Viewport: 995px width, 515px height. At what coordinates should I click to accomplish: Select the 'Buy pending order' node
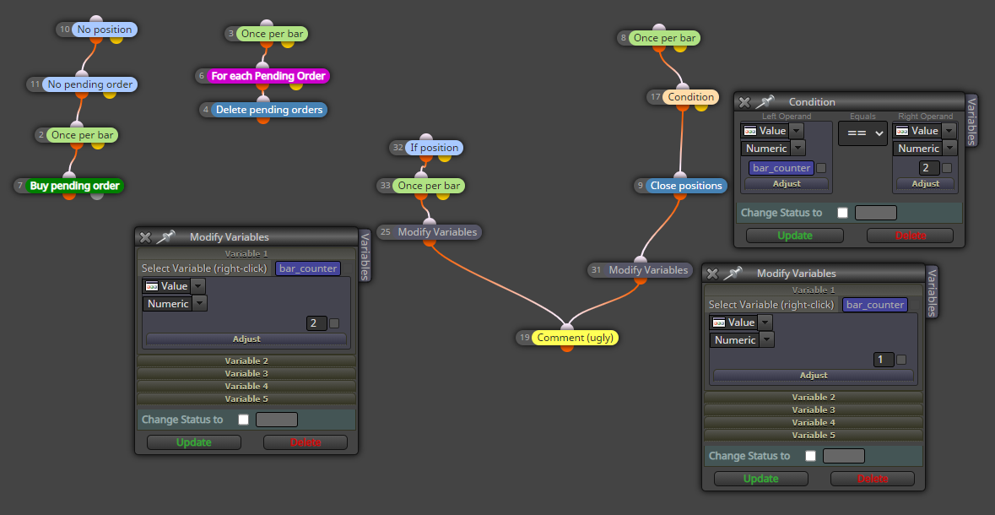coord(75,186)
